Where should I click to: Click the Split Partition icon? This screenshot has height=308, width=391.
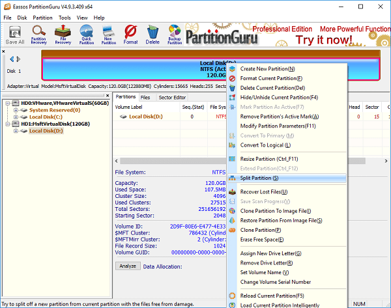(x=232, y=178)
